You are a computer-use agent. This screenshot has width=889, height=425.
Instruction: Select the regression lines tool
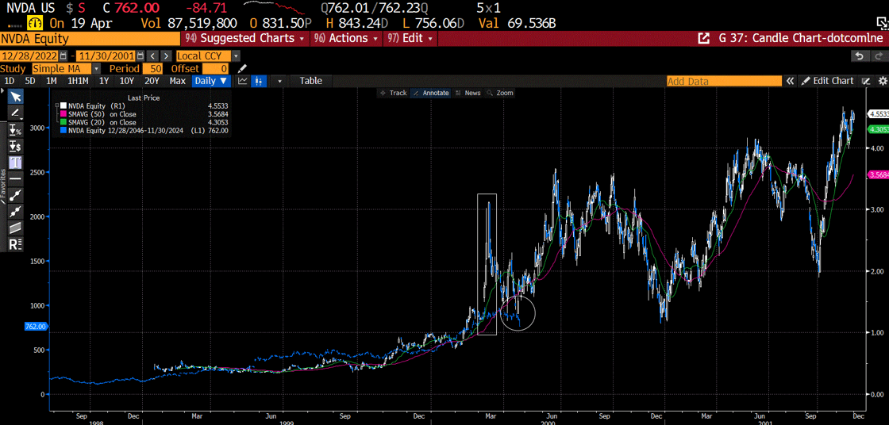[x=15, y=244]
